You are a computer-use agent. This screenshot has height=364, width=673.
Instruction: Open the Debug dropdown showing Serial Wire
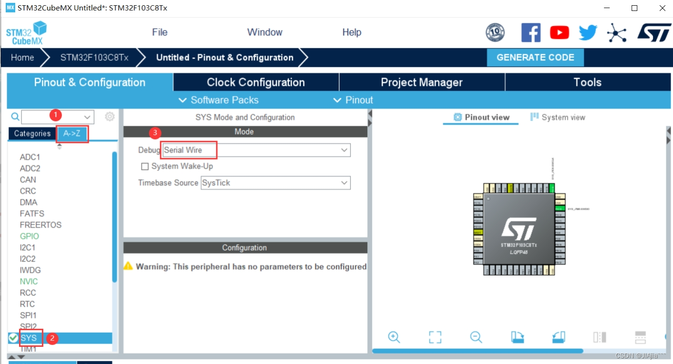coord(256,150)
